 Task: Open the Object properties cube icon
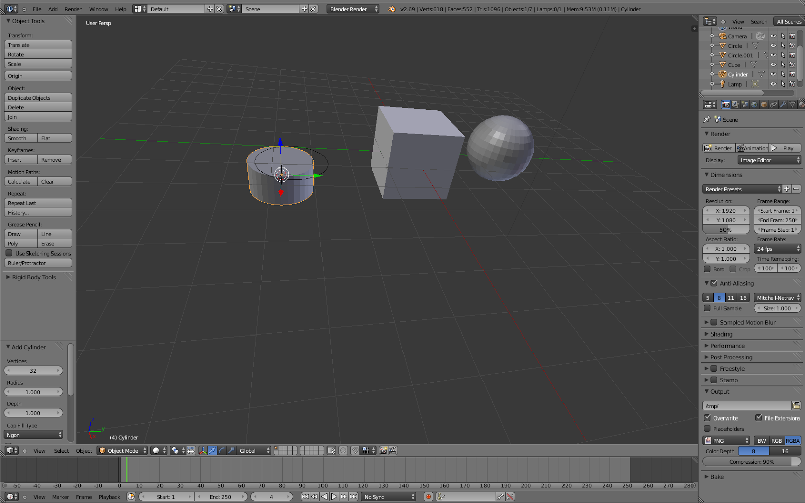coord(764,105)
